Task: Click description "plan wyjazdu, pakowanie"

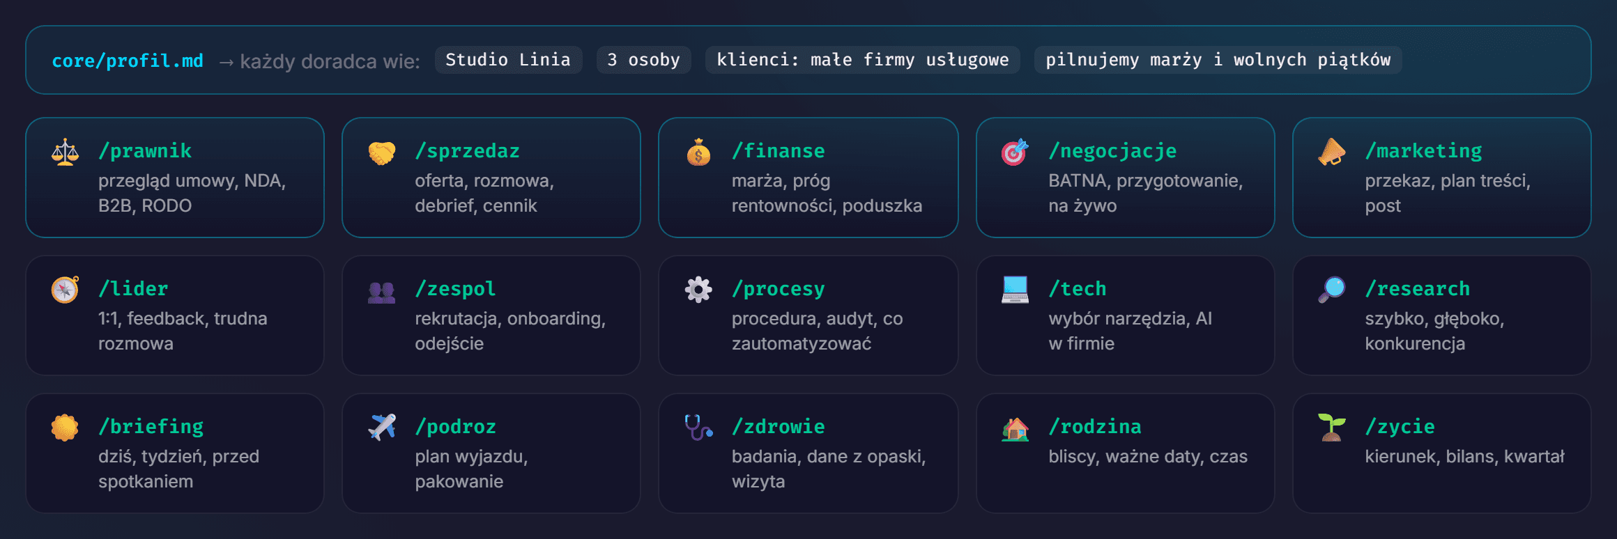Action: click(x=472, y=469)
